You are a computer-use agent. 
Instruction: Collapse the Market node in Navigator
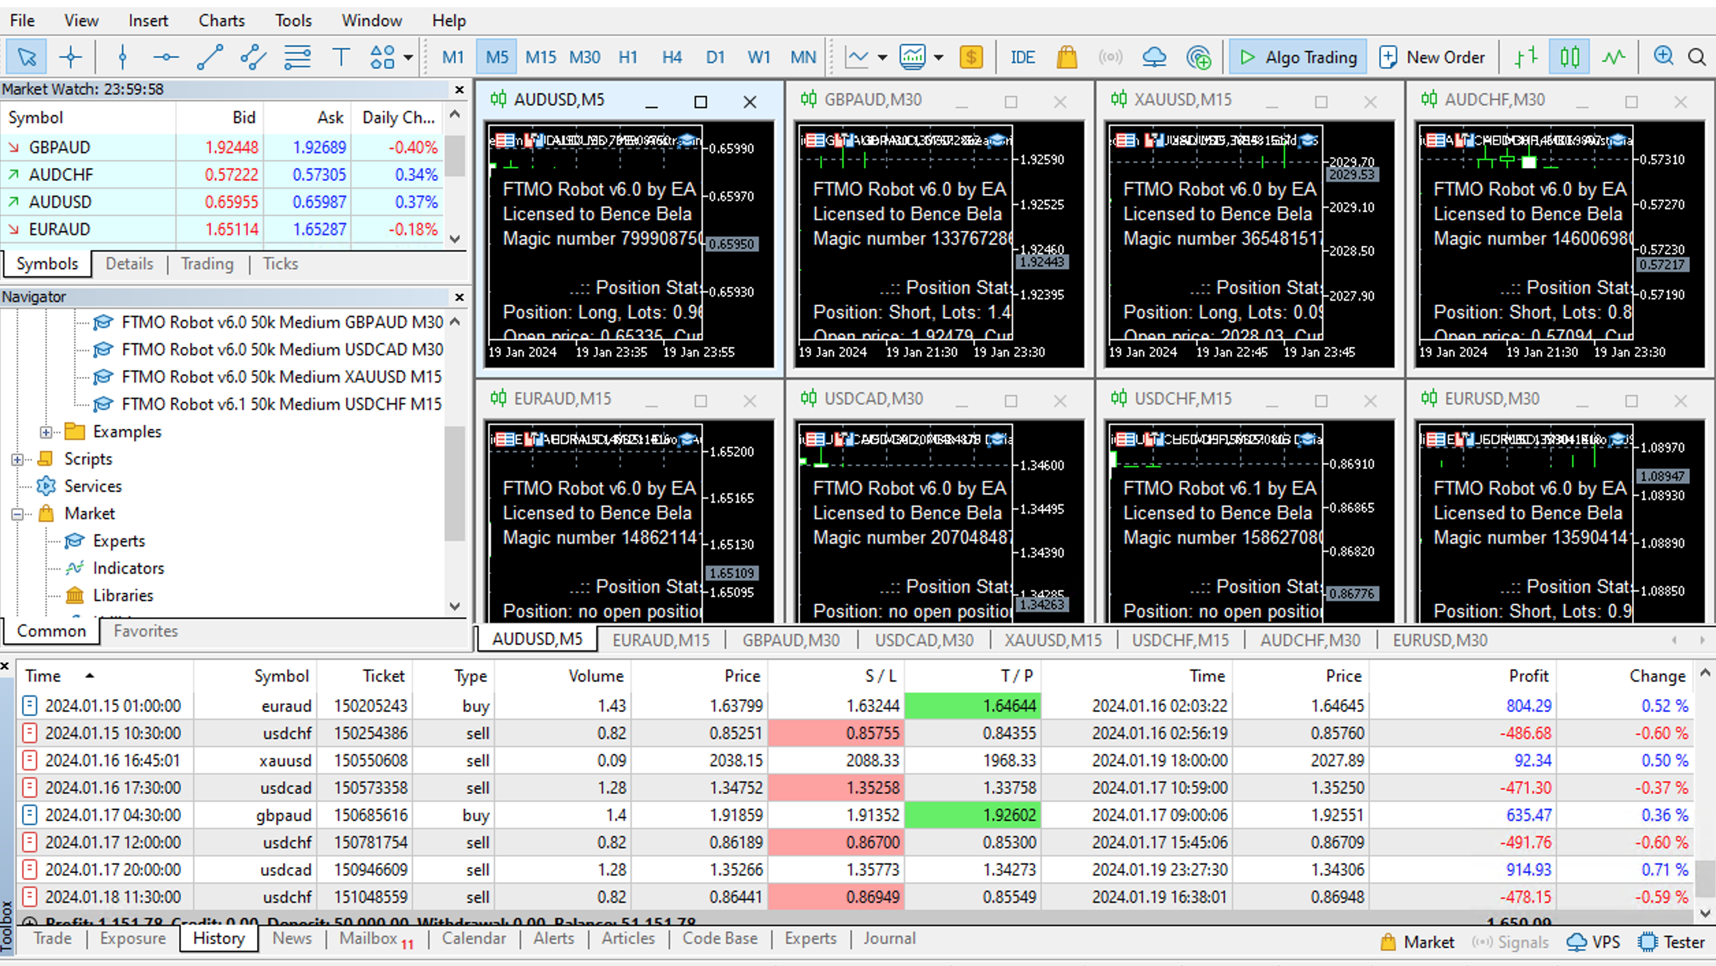(x=17, y=514)
